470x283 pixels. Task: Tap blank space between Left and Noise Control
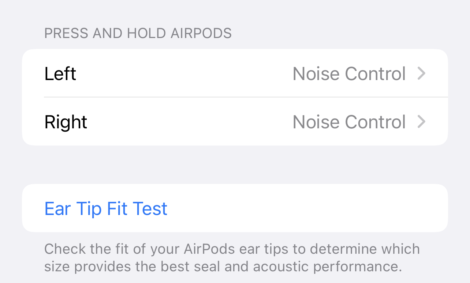pyautogui.click(x=183, y=73)
